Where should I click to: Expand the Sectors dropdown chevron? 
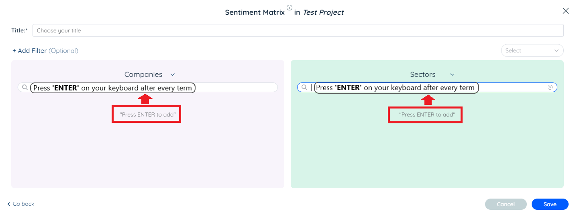pos(452,74)
